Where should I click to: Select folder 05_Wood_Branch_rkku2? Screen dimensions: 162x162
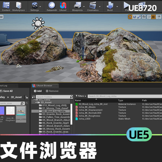(54, 120)
